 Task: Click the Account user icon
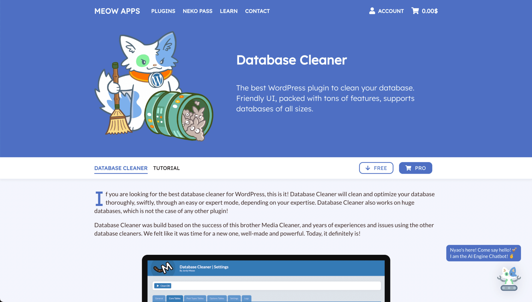pyautogui.click(x=372, y=11)
